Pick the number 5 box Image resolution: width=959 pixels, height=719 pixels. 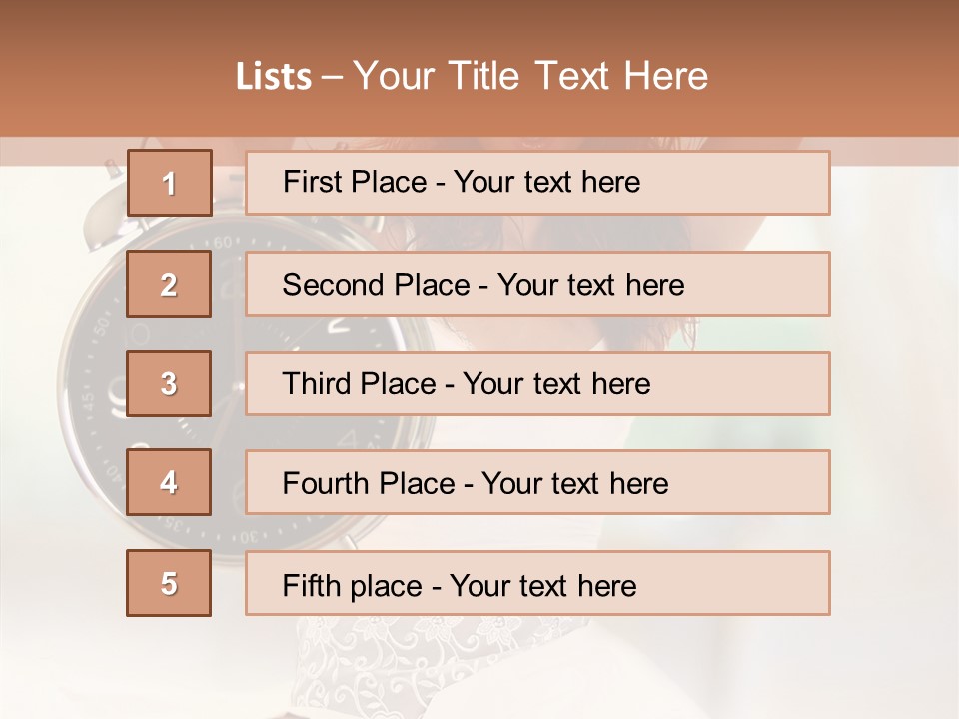click(x=169, y=583)
